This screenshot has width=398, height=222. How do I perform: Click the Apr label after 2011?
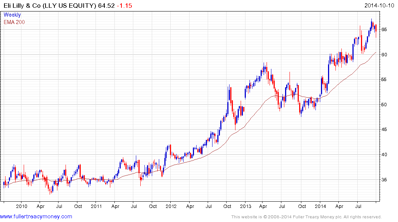point(115,206)
